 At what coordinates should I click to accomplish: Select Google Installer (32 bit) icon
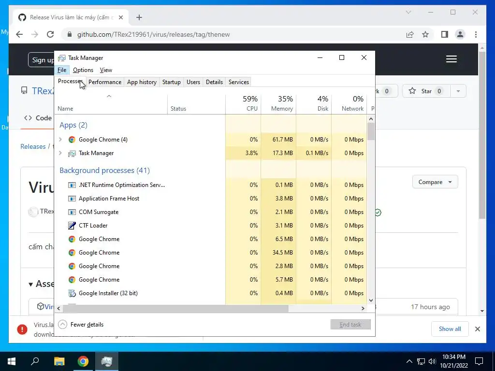72,293
